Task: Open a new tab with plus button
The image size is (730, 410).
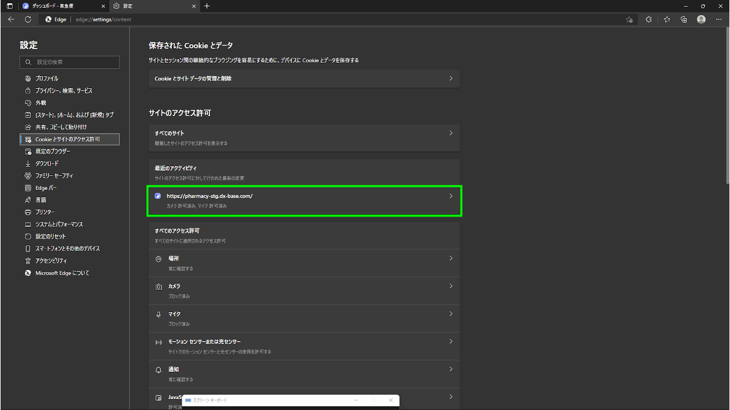Action: coord(207,6)
